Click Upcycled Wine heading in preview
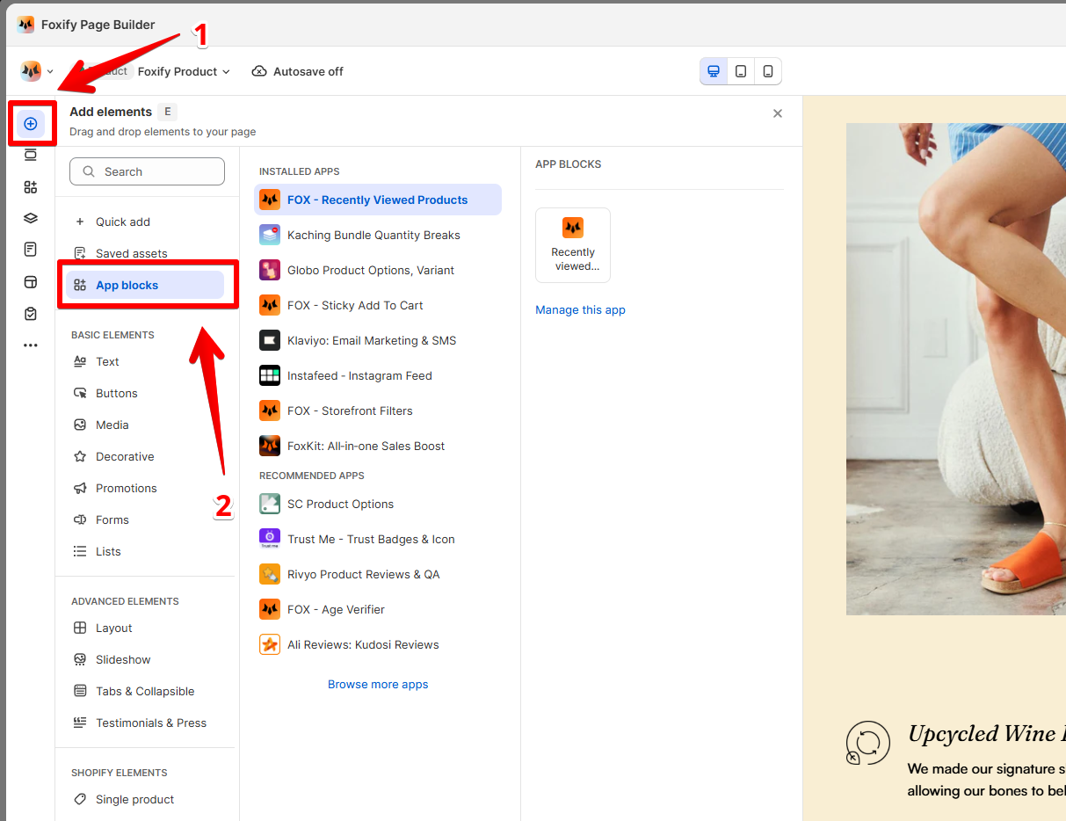This screenshot has height=821, width=1066. pos(987,734)
